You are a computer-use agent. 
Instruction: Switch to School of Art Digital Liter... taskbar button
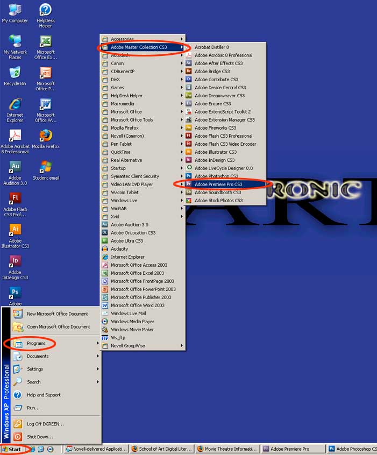pyautogui.click(x=162, y=449)
